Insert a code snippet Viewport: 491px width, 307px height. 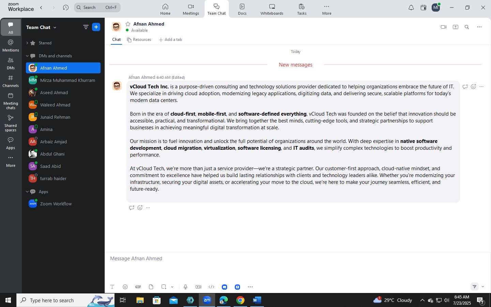(211, 287)
